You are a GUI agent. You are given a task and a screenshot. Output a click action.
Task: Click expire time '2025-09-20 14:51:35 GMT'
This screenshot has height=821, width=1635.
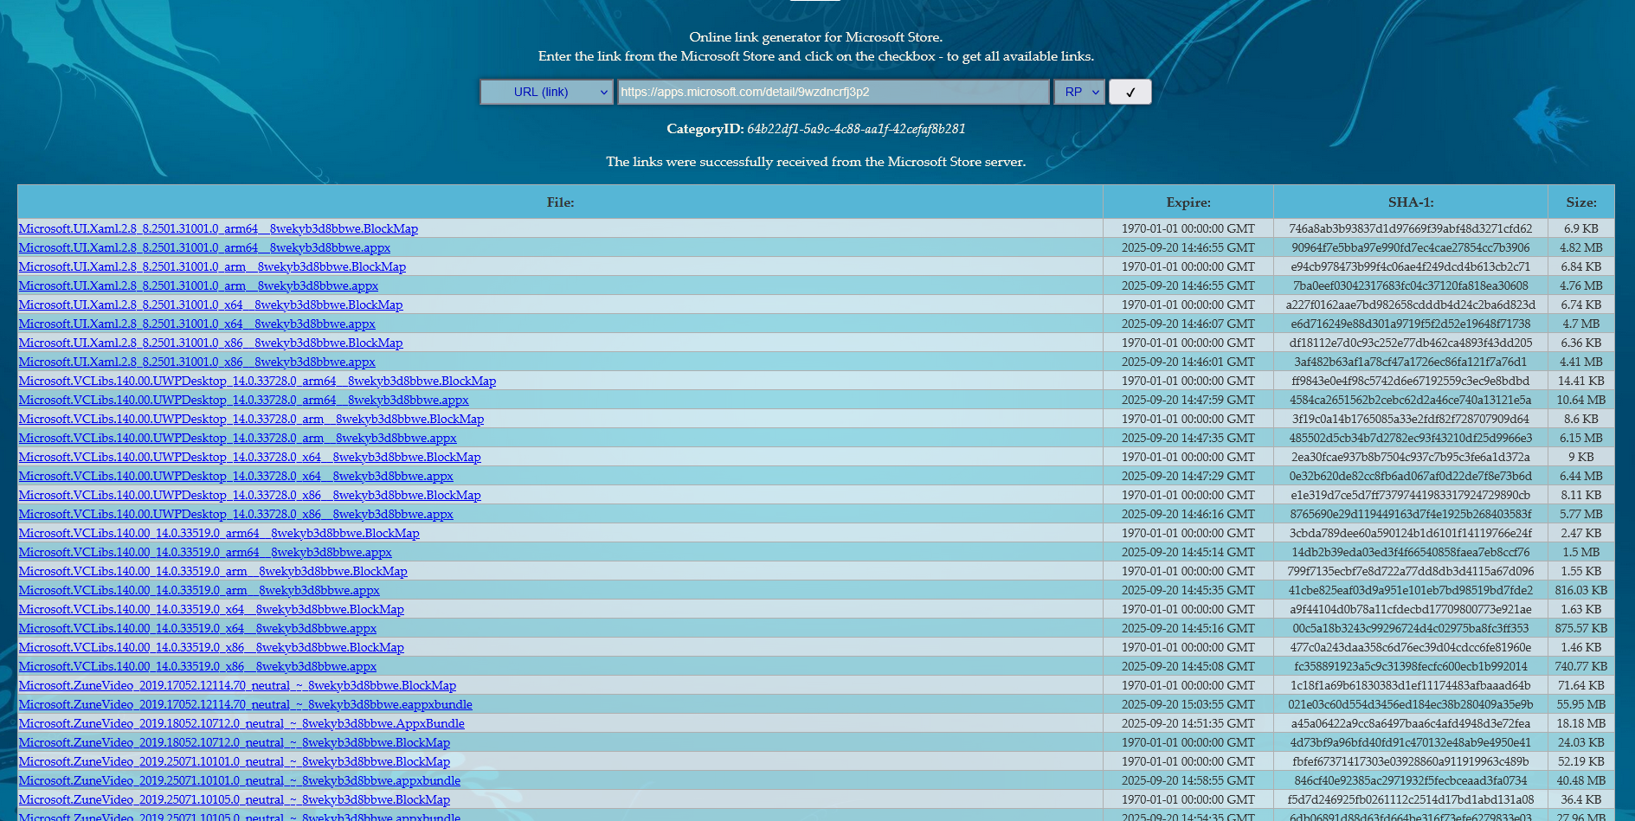(x=1188, y=723)
